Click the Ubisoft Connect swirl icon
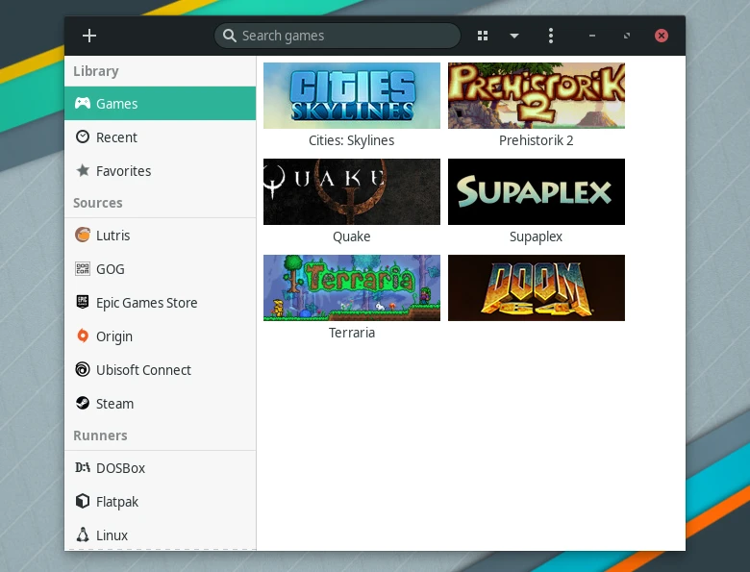 [x=83, y=369]
